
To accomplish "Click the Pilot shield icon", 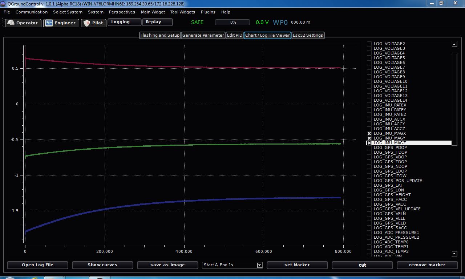I will [x=87, y=23].
